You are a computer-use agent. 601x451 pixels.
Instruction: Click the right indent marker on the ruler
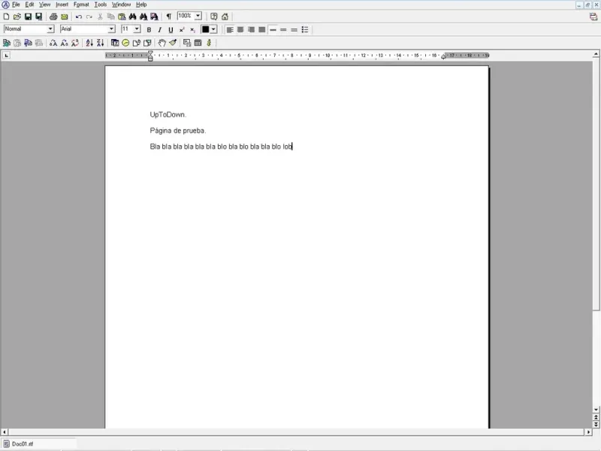[x=443, y=57]
